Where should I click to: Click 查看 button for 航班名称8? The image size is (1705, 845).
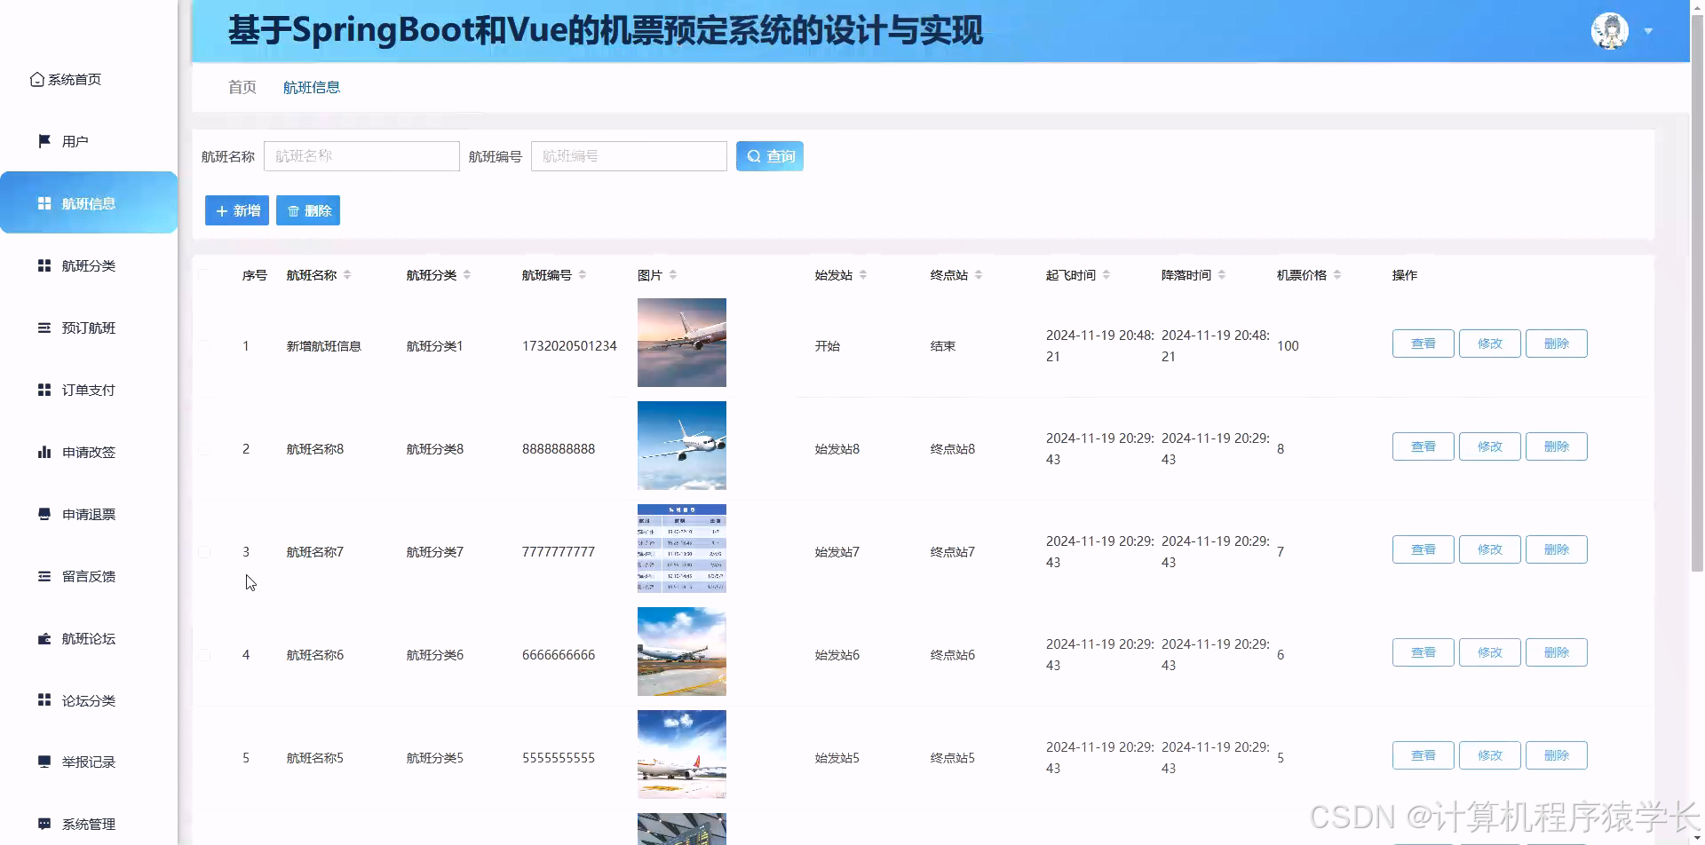tap(1423, 446)
